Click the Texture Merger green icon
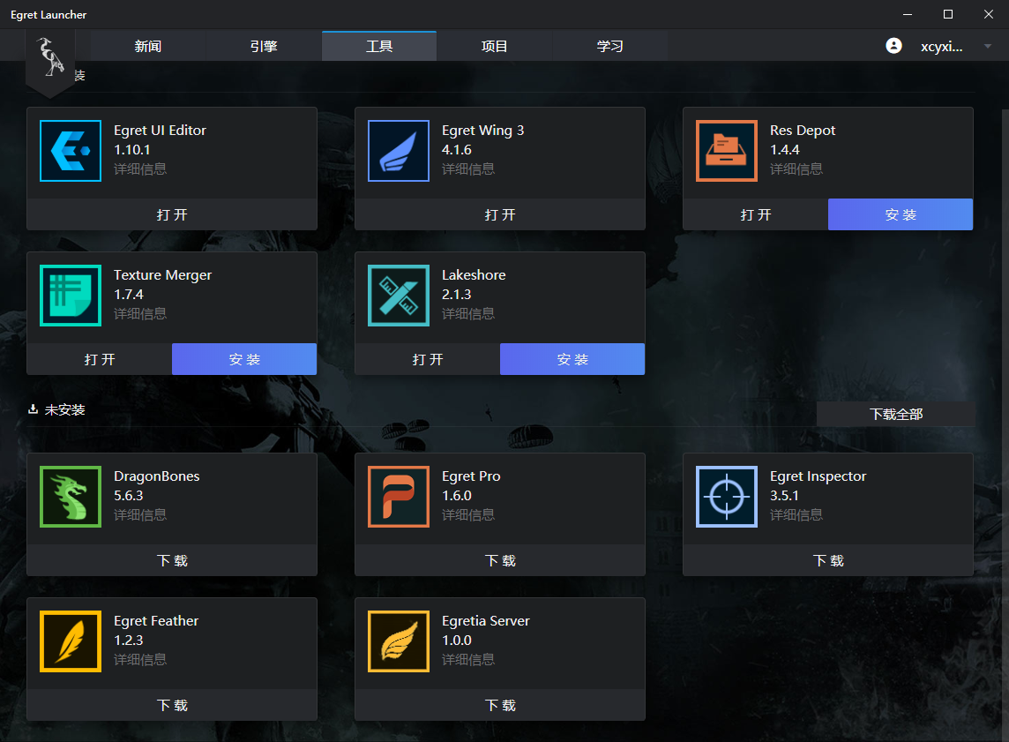The image size is (1009, 742). [71, 296]
